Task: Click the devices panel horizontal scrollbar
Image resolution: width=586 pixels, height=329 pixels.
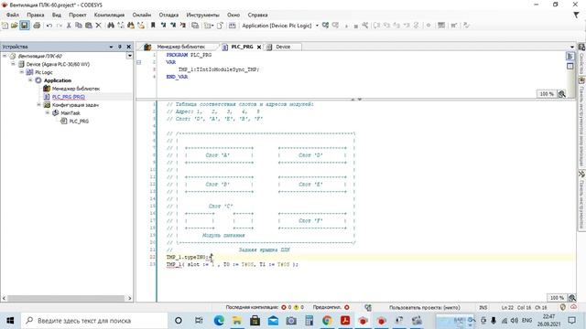Action: [x=66, y=299]
